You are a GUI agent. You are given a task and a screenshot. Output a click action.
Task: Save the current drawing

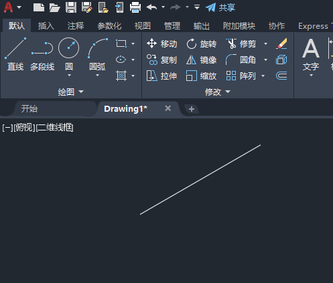pyautogui.click(x=71, y=7)
